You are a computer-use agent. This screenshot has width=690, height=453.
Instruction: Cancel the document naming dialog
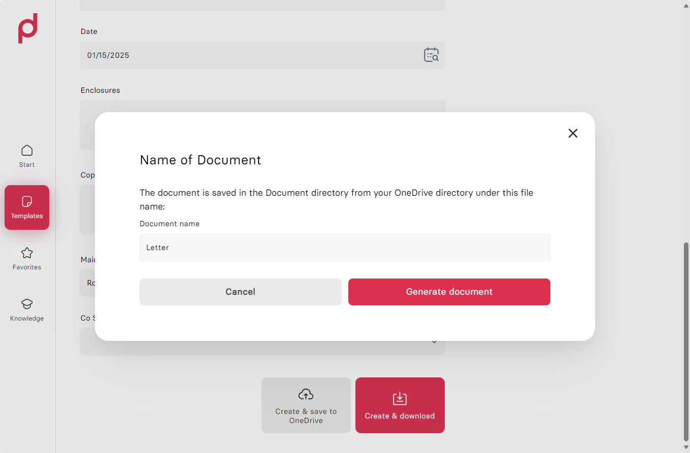pos(241,292)
